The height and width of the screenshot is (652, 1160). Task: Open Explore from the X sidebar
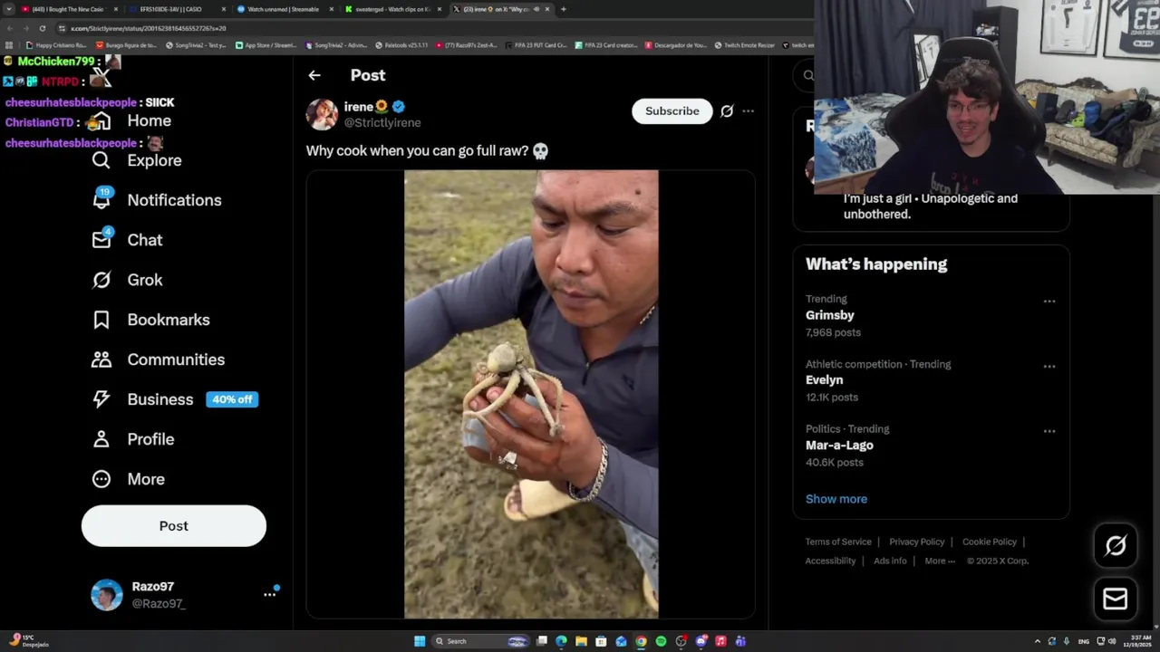136,160
